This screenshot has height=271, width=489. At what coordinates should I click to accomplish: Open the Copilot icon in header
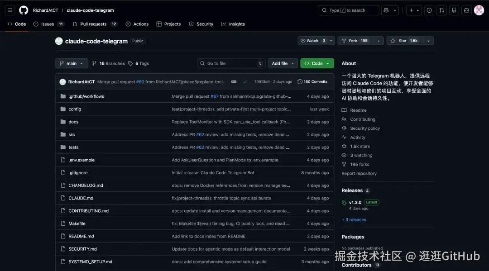coord(386,10)
